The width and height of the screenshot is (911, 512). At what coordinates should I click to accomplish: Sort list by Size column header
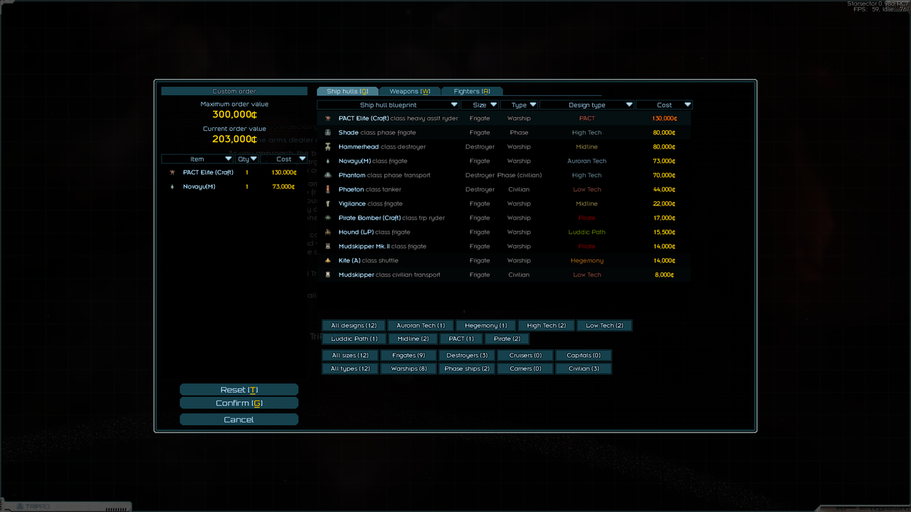tap(480, 105)
